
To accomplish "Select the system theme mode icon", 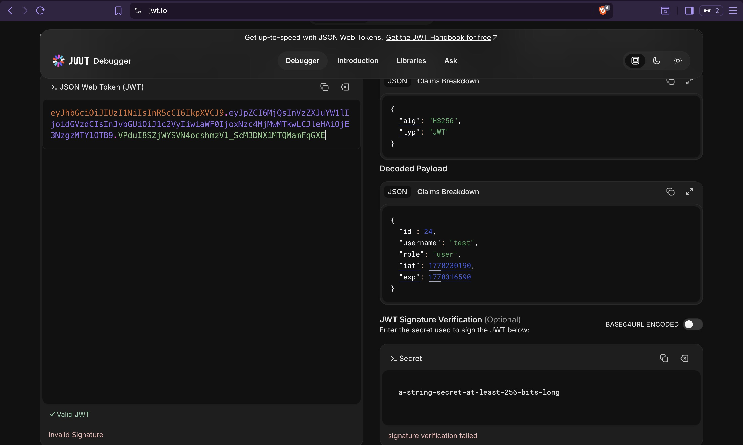I will coord(635,61).
